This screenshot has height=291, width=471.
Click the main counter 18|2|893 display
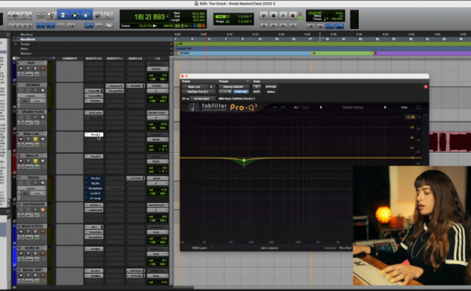click(x=149, y=16)
